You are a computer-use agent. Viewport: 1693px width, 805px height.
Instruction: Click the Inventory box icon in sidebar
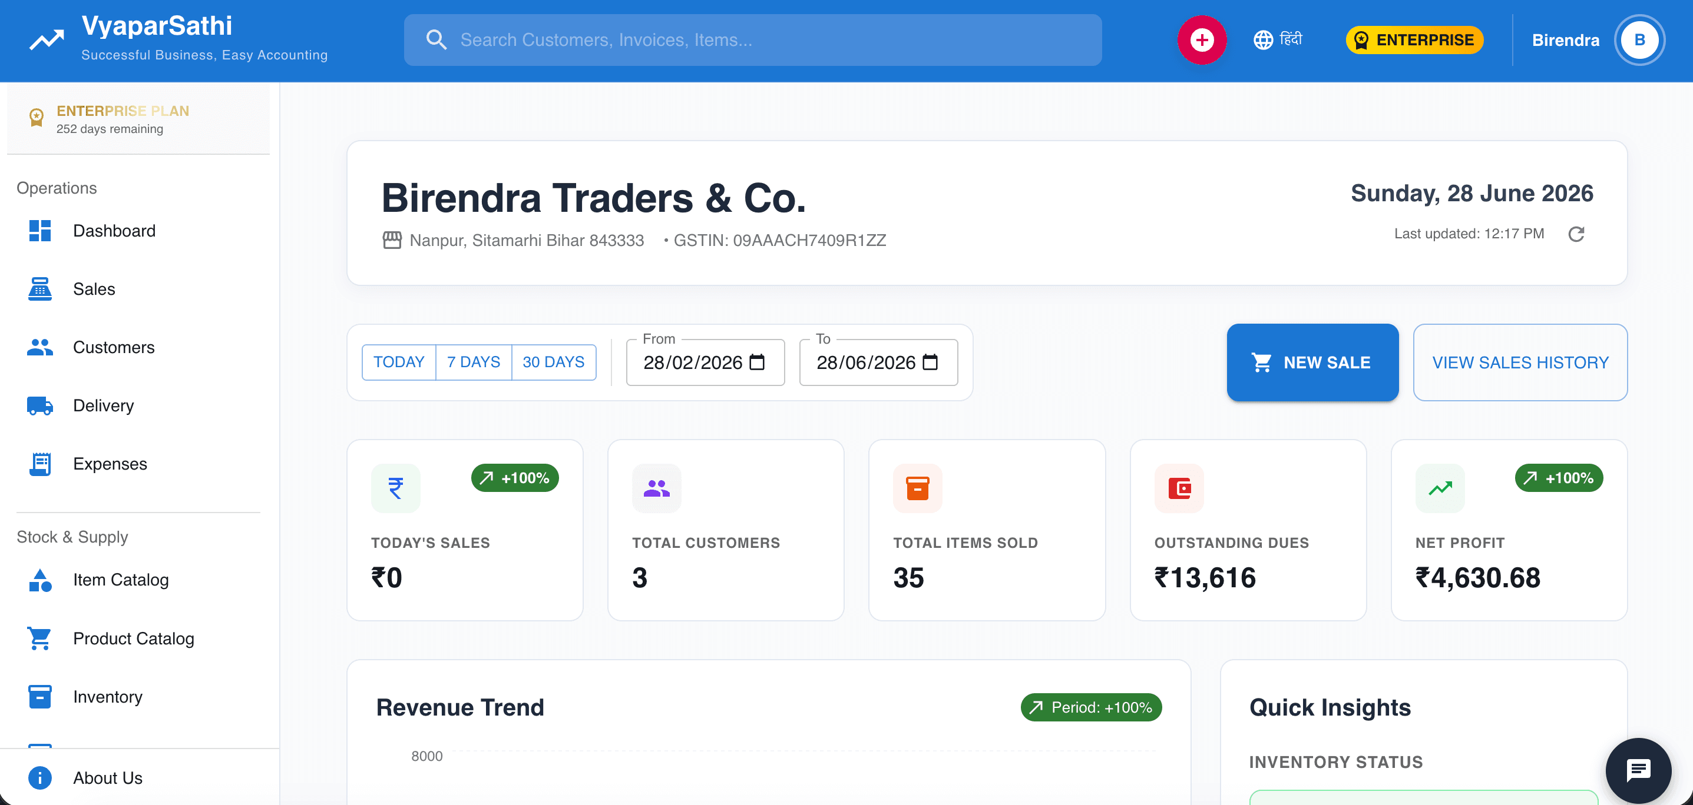pyautogui.click(x=40, y=697)
